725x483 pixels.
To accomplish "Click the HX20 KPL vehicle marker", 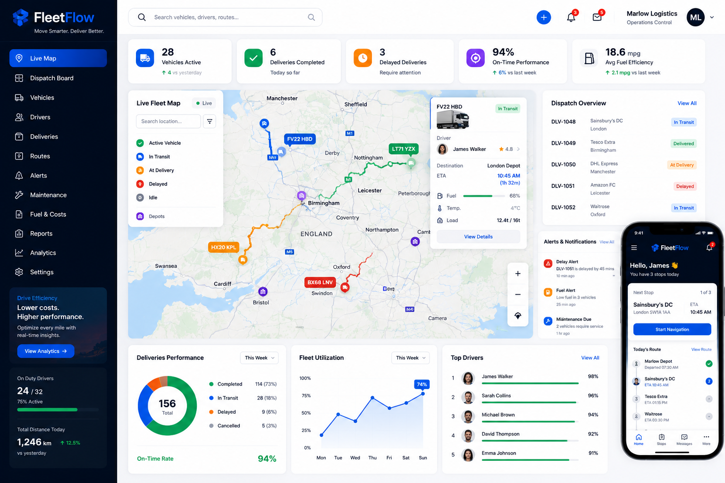I will pyautogui.click(x=243, y=259).
